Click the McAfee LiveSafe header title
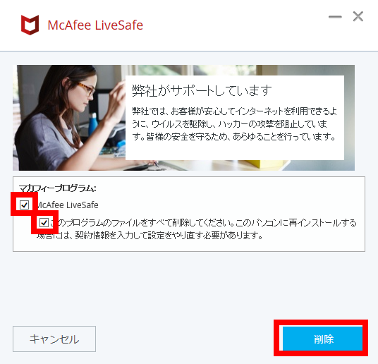This screenshot has height=364, width=378. click(x=95, y=25)
